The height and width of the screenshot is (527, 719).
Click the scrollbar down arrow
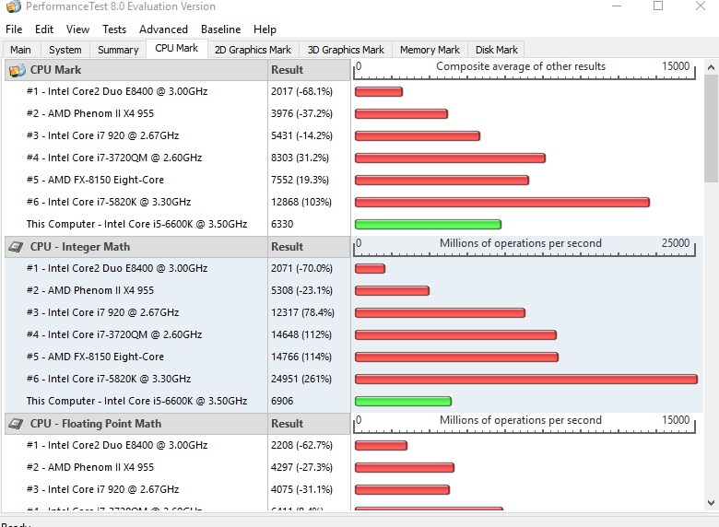[711, 503]
